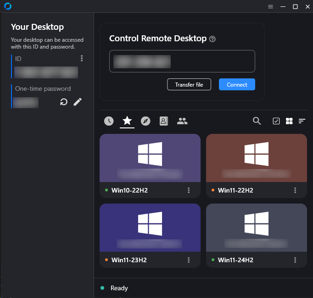
Task: Open the ID options three-dot menu
Action: pyautogui.click(x=82, y=58)
